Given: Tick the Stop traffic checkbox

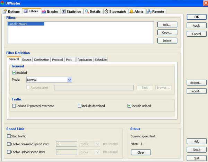Looking at the screenshot, I should (x=9, y=136).
